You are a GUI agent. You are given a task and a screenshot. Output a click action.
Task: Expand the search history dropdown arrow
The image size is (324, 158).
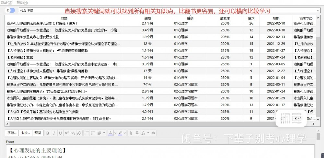coord(318,10)
